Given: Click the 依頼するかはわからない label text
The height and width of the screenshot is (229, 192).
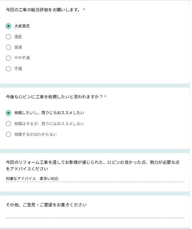Looking at the screenshot, I should [x=36, y=134].
